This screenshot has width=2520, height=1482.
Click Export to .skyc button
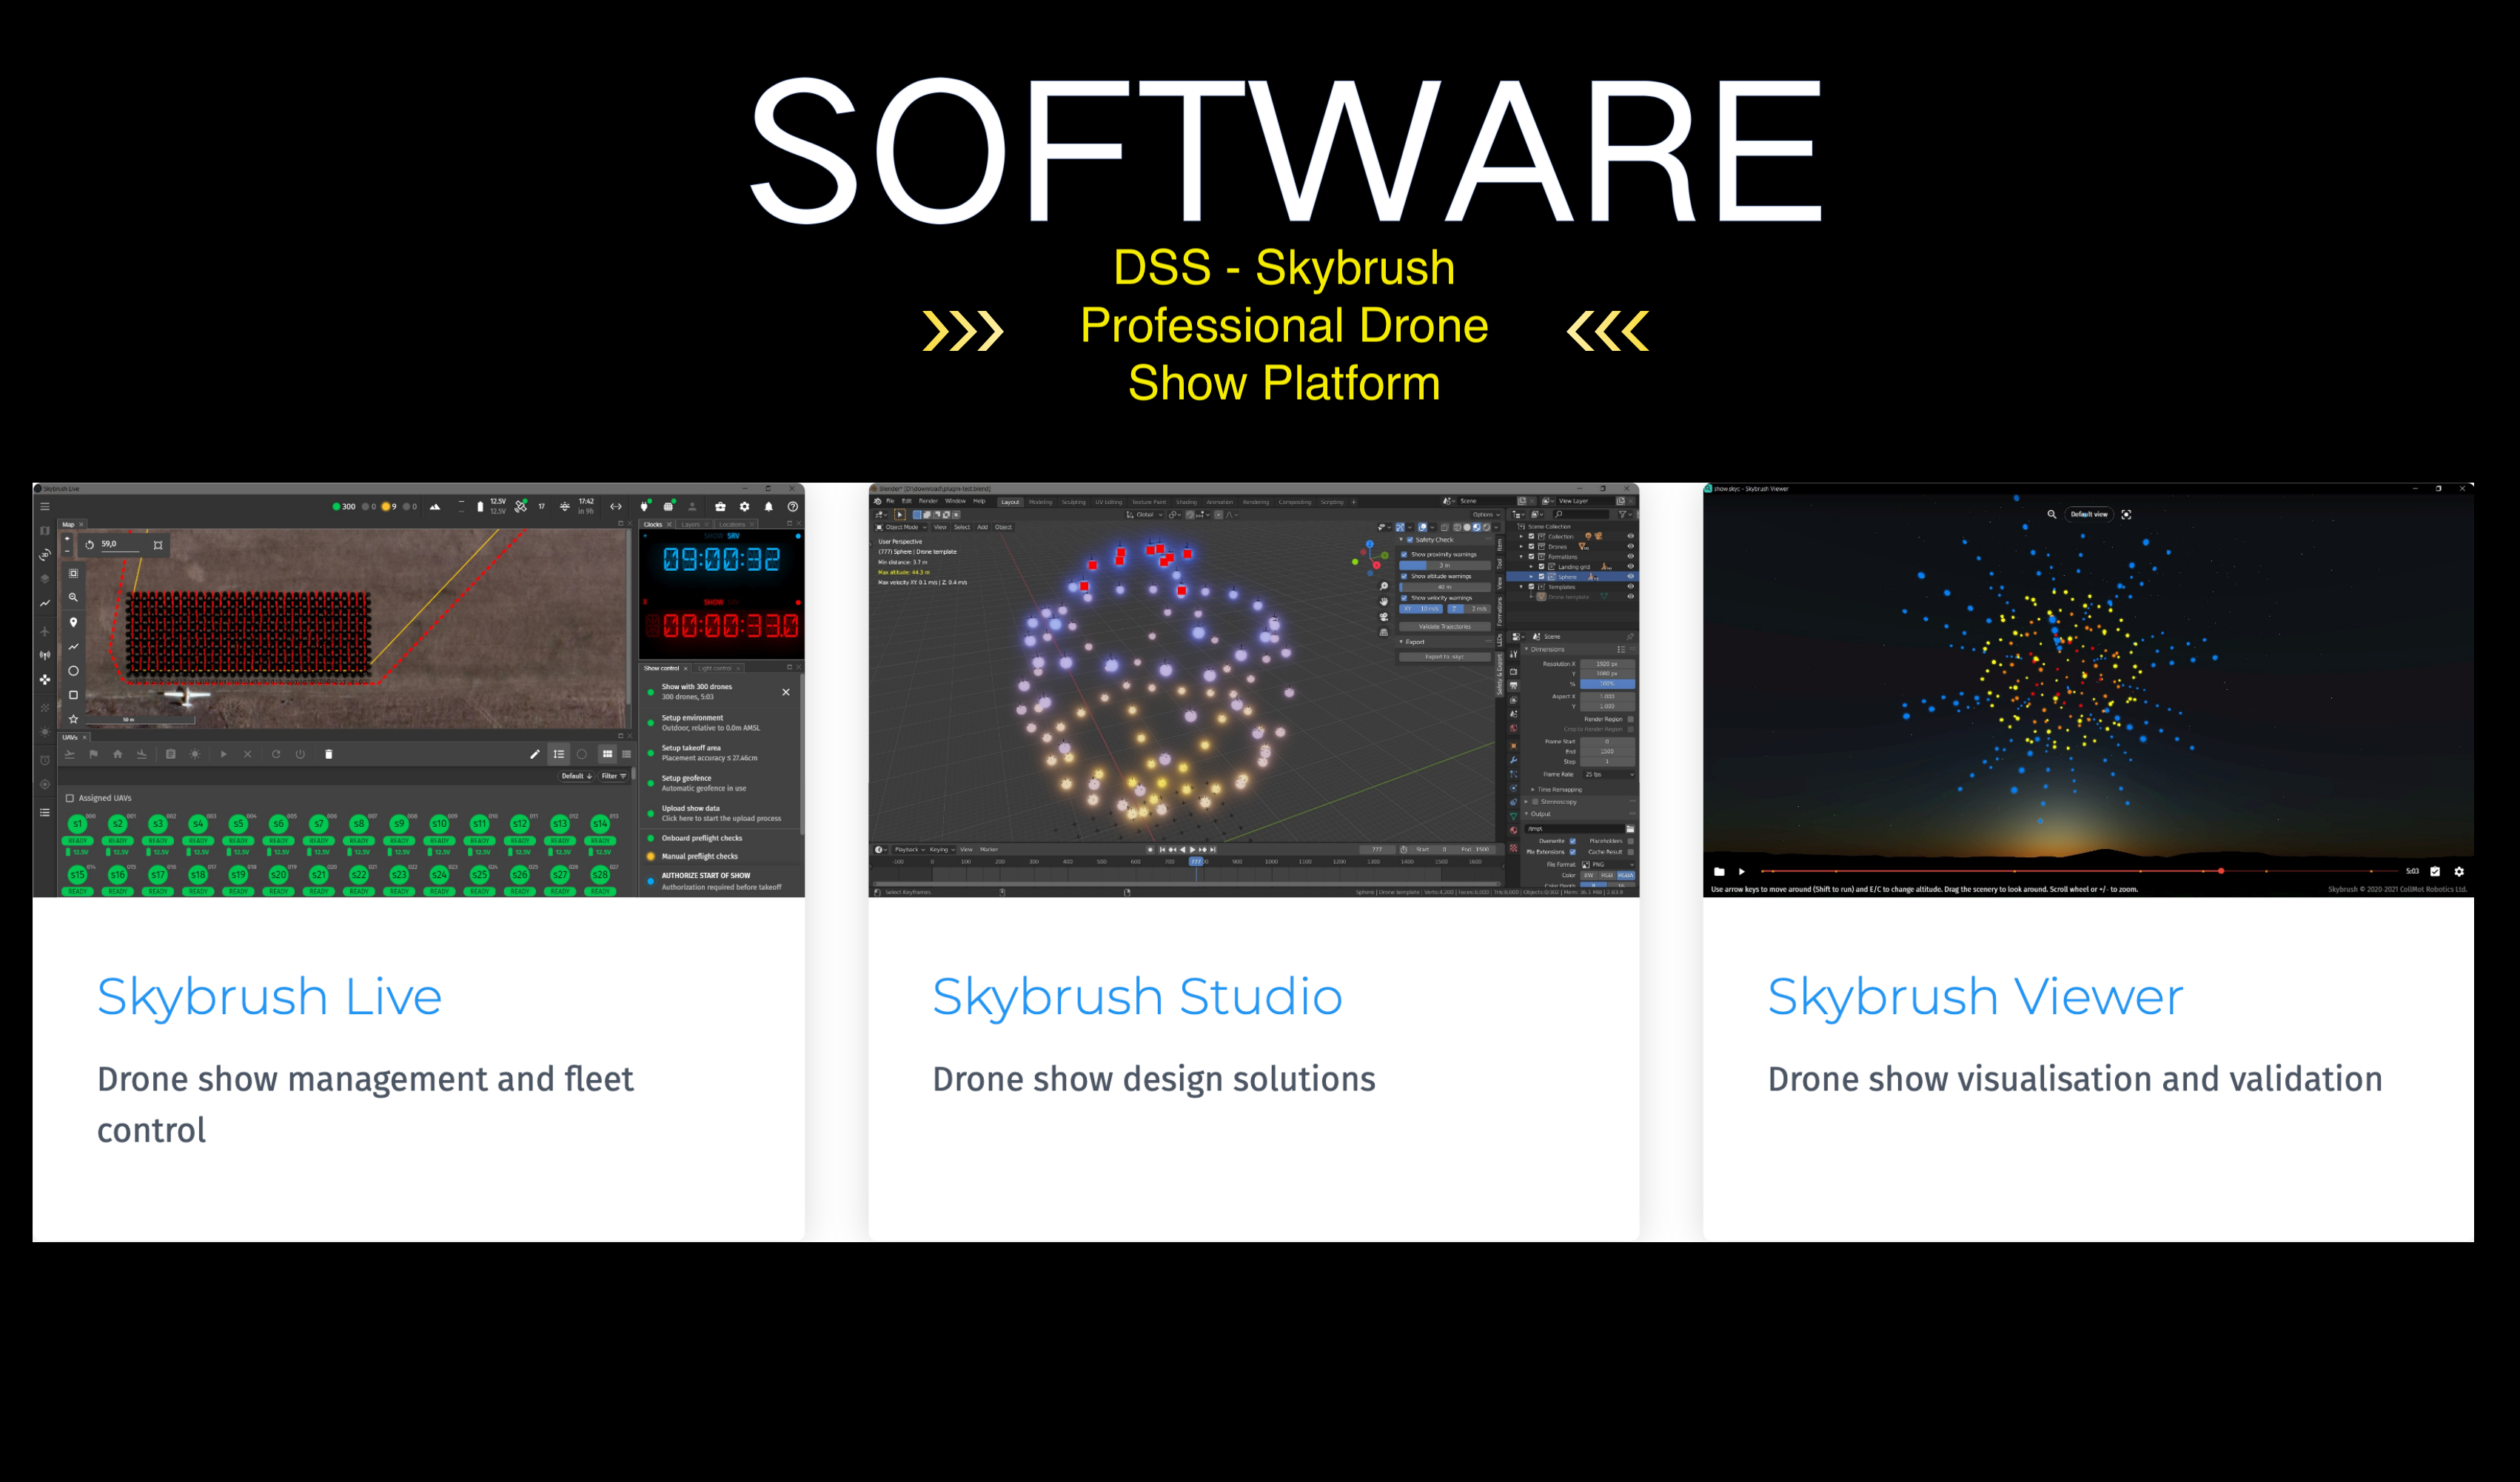click(1444, 657)
